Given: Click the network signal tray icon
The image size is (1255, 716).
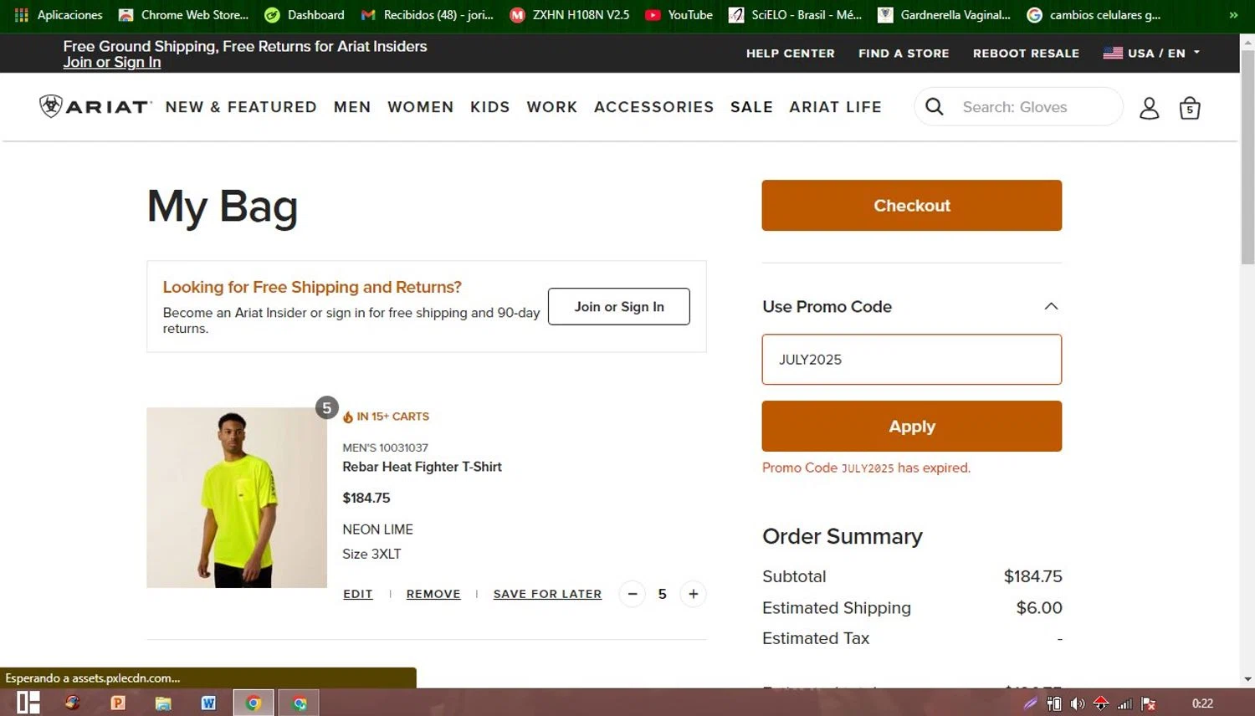Looking at the screenshot, I should click(1124, 703).
